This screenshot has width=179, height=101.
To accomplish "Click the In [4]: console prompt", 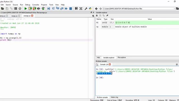I will 100,78.
